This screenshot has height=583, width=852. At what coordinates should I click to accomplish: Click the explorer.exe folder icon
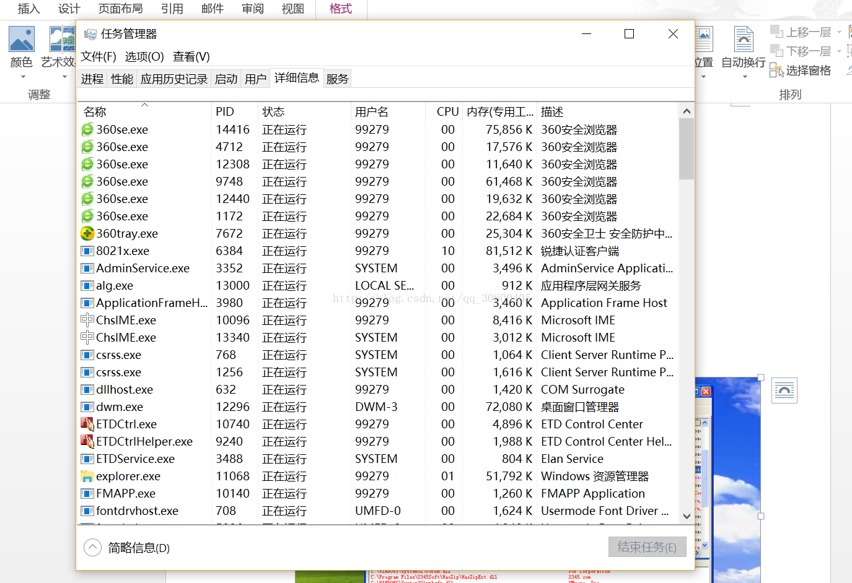click(87, 476)
